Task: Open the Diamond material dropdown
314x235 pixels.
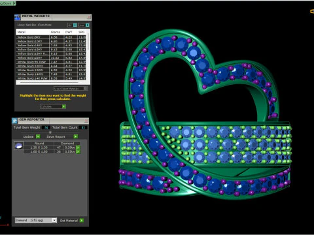Action: (x=54, y=220)
